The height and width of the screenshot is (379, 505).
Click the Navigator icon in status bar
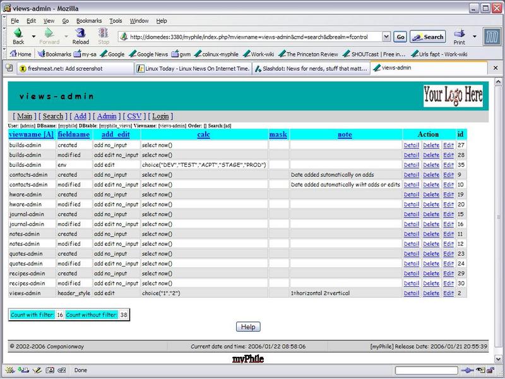(x=9, y=370)
